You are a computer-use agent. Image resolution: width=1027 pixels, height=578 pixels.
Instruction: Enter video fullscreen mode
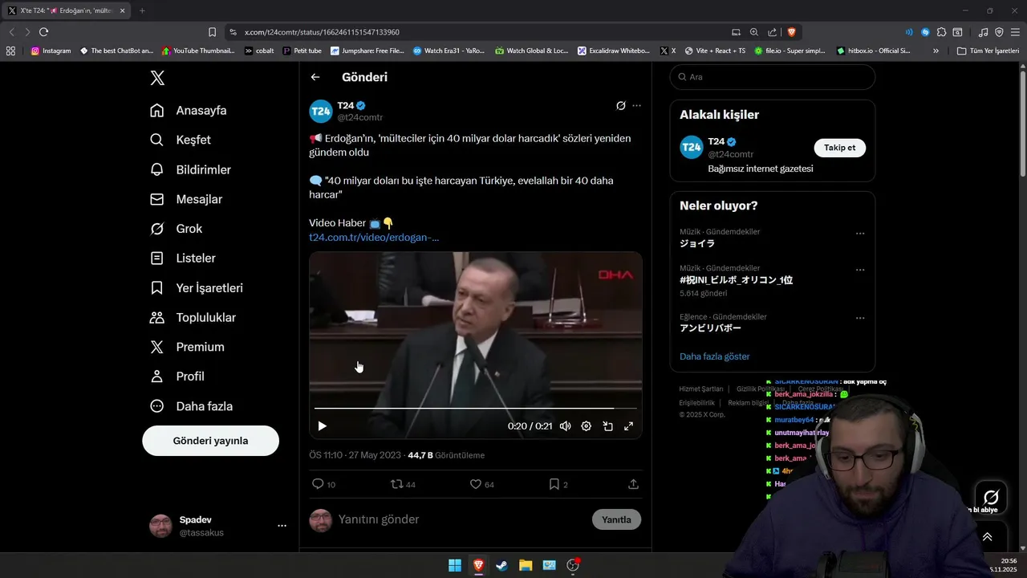pos(628,426)
